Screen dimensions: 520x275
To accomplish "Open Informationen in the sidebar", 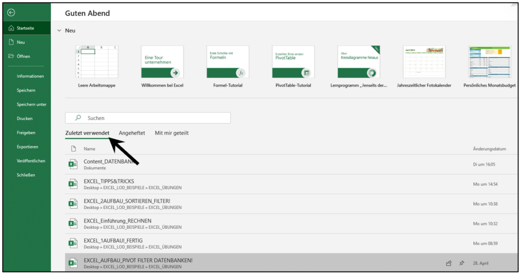I will pyautogui.click(x=30, y=76).
